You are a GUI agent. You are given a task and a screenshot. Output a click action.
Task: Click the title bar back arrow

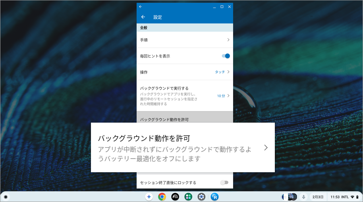click(140, 7)
